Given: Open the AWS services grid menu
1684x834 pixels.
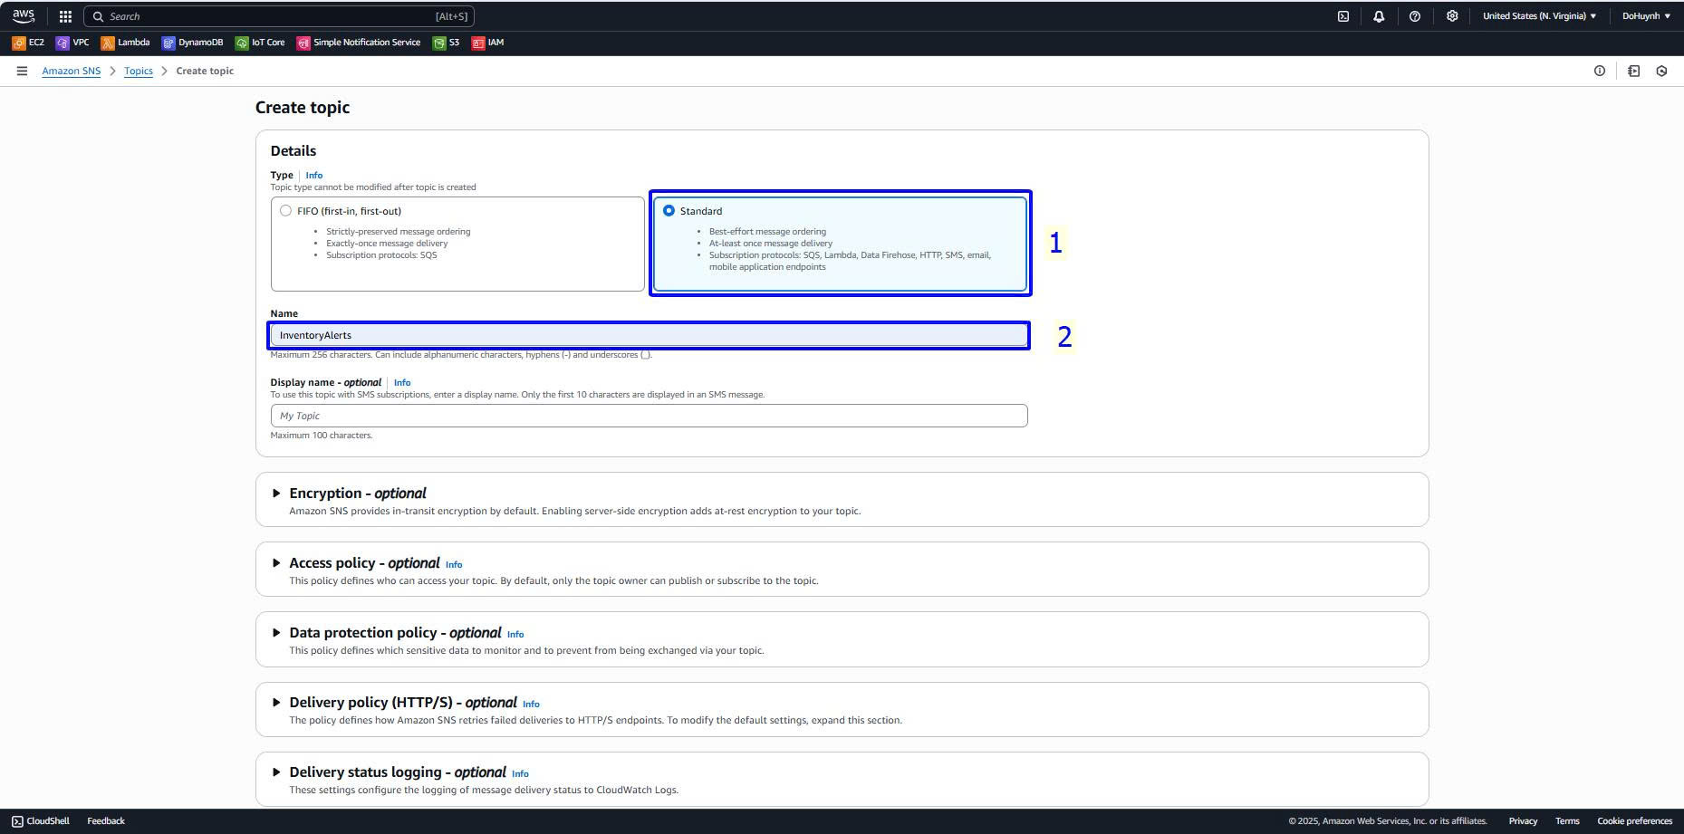Looking at the screenshot, I should tap(65, 16).
